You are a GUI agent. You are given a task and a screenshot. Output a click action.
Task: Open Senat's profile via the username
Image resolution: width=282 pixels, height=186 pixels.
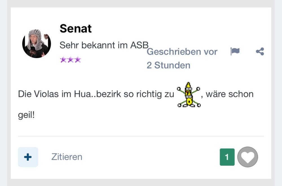(x=76, y=29)
